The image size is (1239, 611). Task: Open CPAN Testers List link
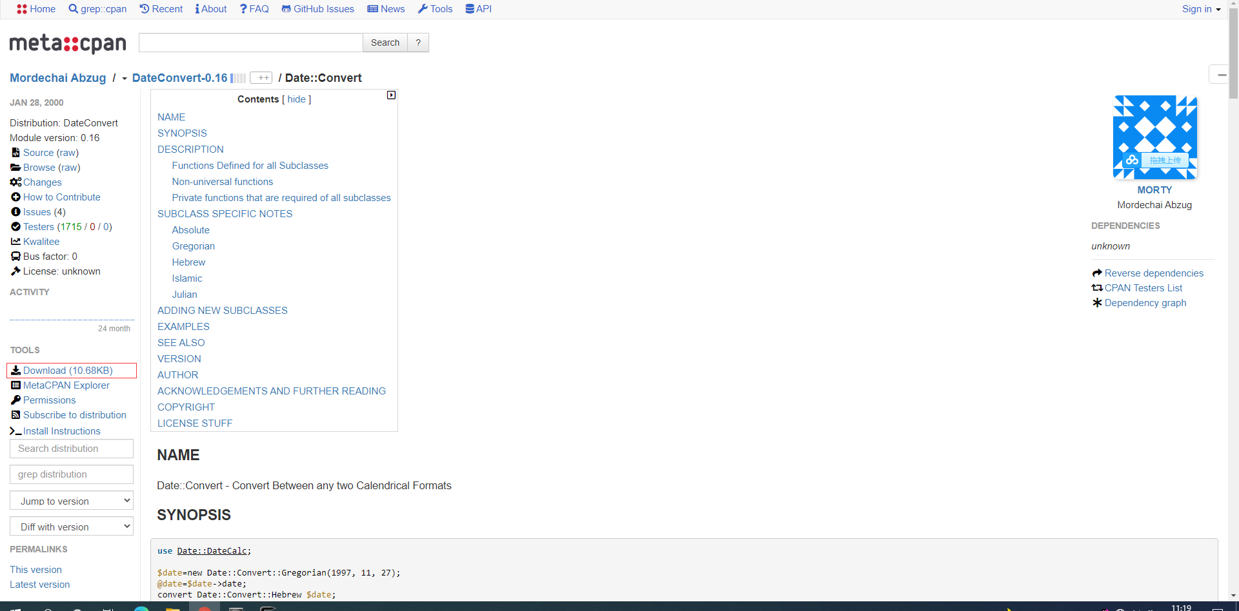pyautogui.click(x=1143, y=288)
